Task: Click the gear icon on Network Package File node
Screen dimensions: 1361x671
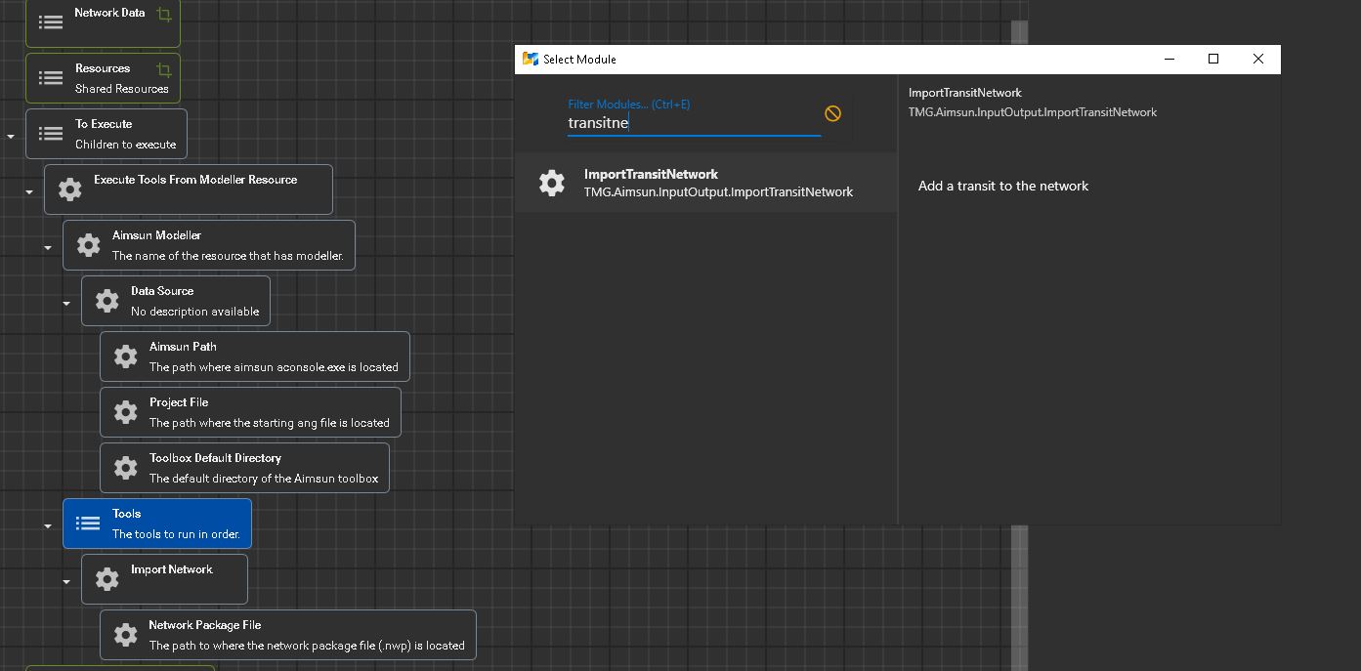Action: click(125, 634)
